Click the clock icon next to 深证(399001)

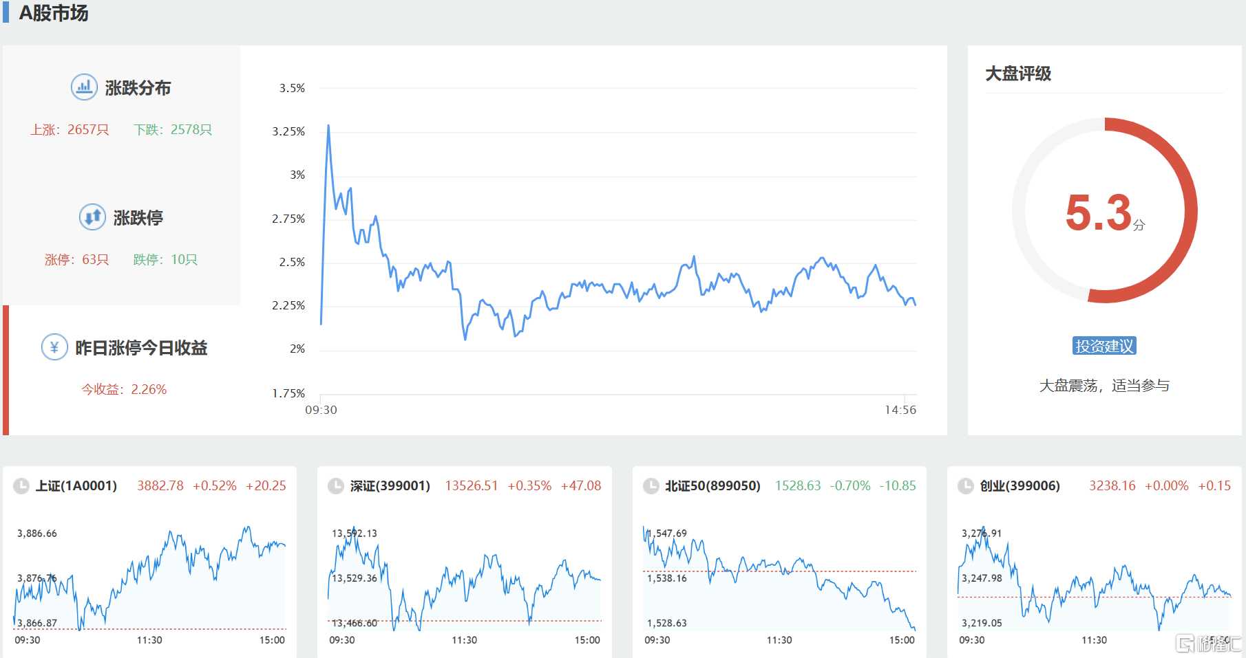336,486
